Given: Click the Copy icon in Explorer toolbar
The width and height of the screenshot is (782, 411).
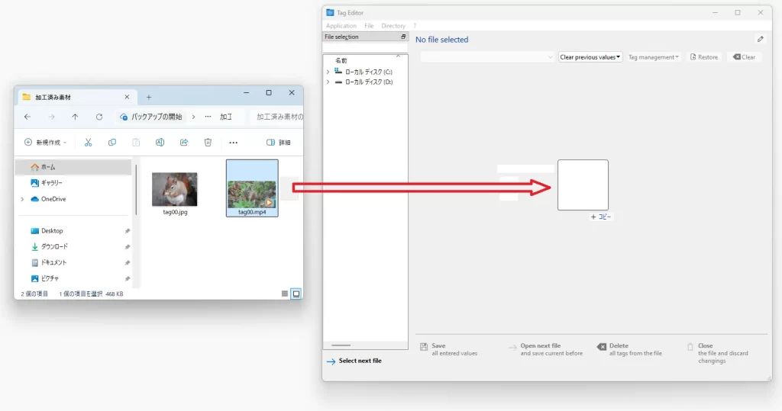Looking at the screenshot, I should pyautogui.click(x=112, y=143).
